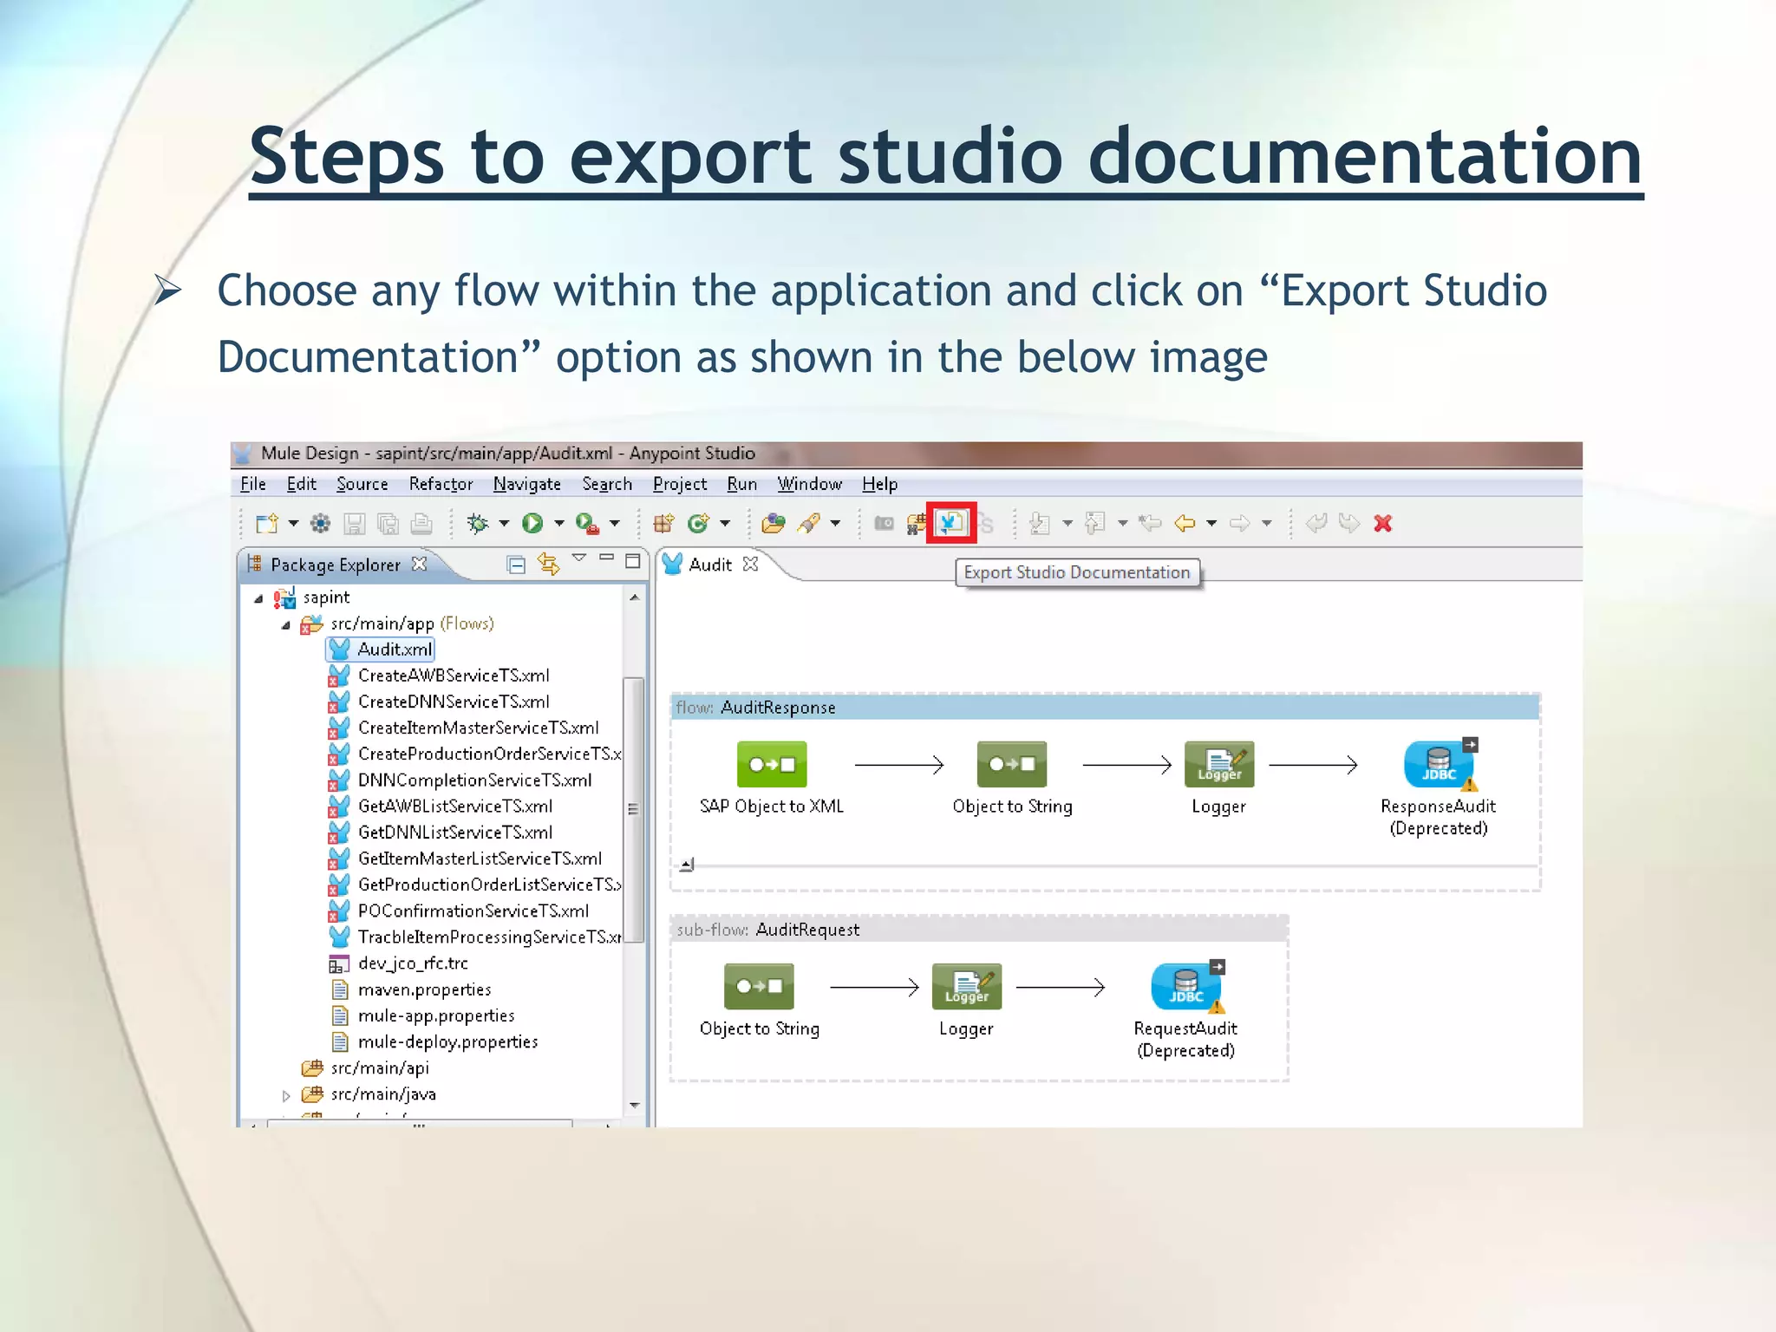Image resolution: width=1776 pixels, height=1332 pixels.
Task: Click the Save disk icon
Action: [x=355, y=523]
